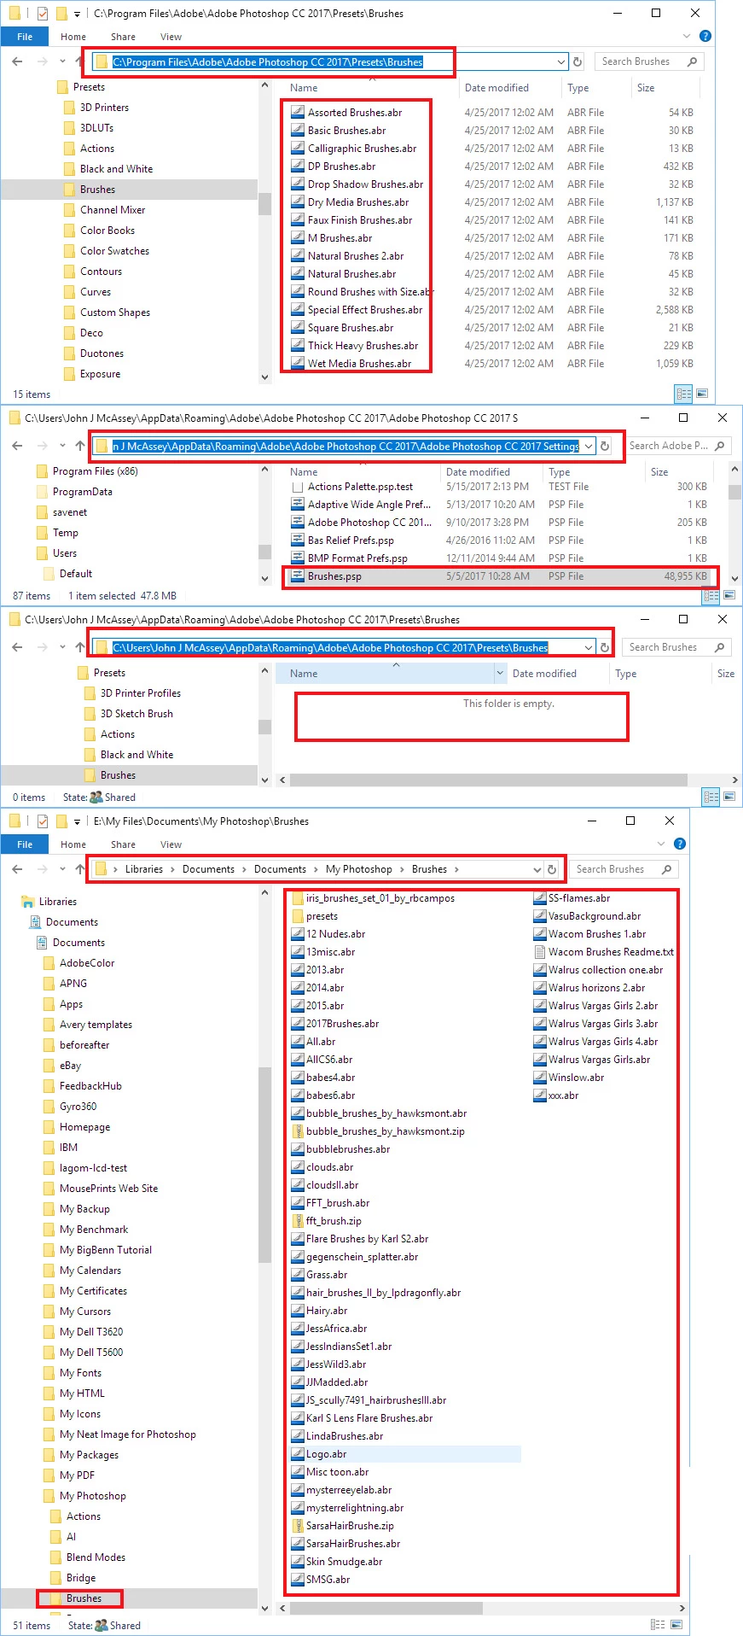Viewport: 743px width, 1636px height.
Task: Switch to large icons view in the top window status bar
Action: click(702, 394)
